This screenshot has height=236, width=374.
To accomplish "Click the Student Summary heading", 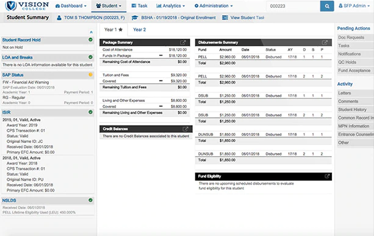I will pyautogui.click(x=27, y=18).
